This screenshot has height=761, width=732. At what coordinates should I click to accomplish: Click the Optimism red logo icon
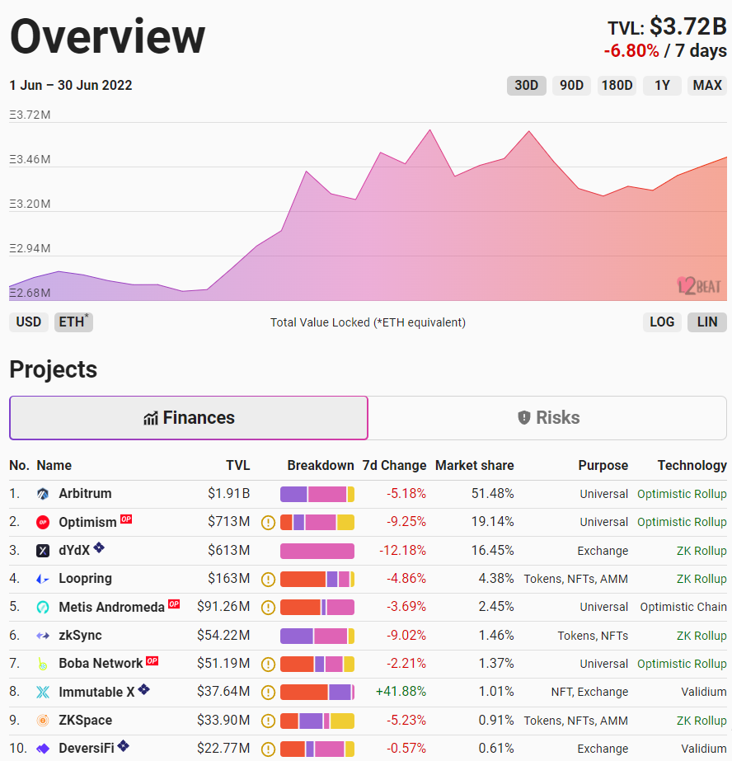click(43, 522)
